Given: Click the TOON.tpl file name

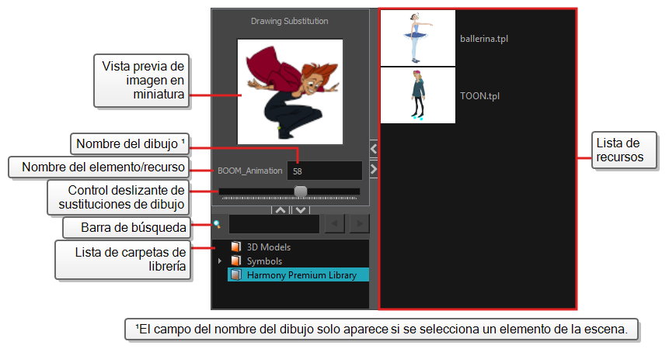Looking at the screenshot, I should click(x=479, y=96).
